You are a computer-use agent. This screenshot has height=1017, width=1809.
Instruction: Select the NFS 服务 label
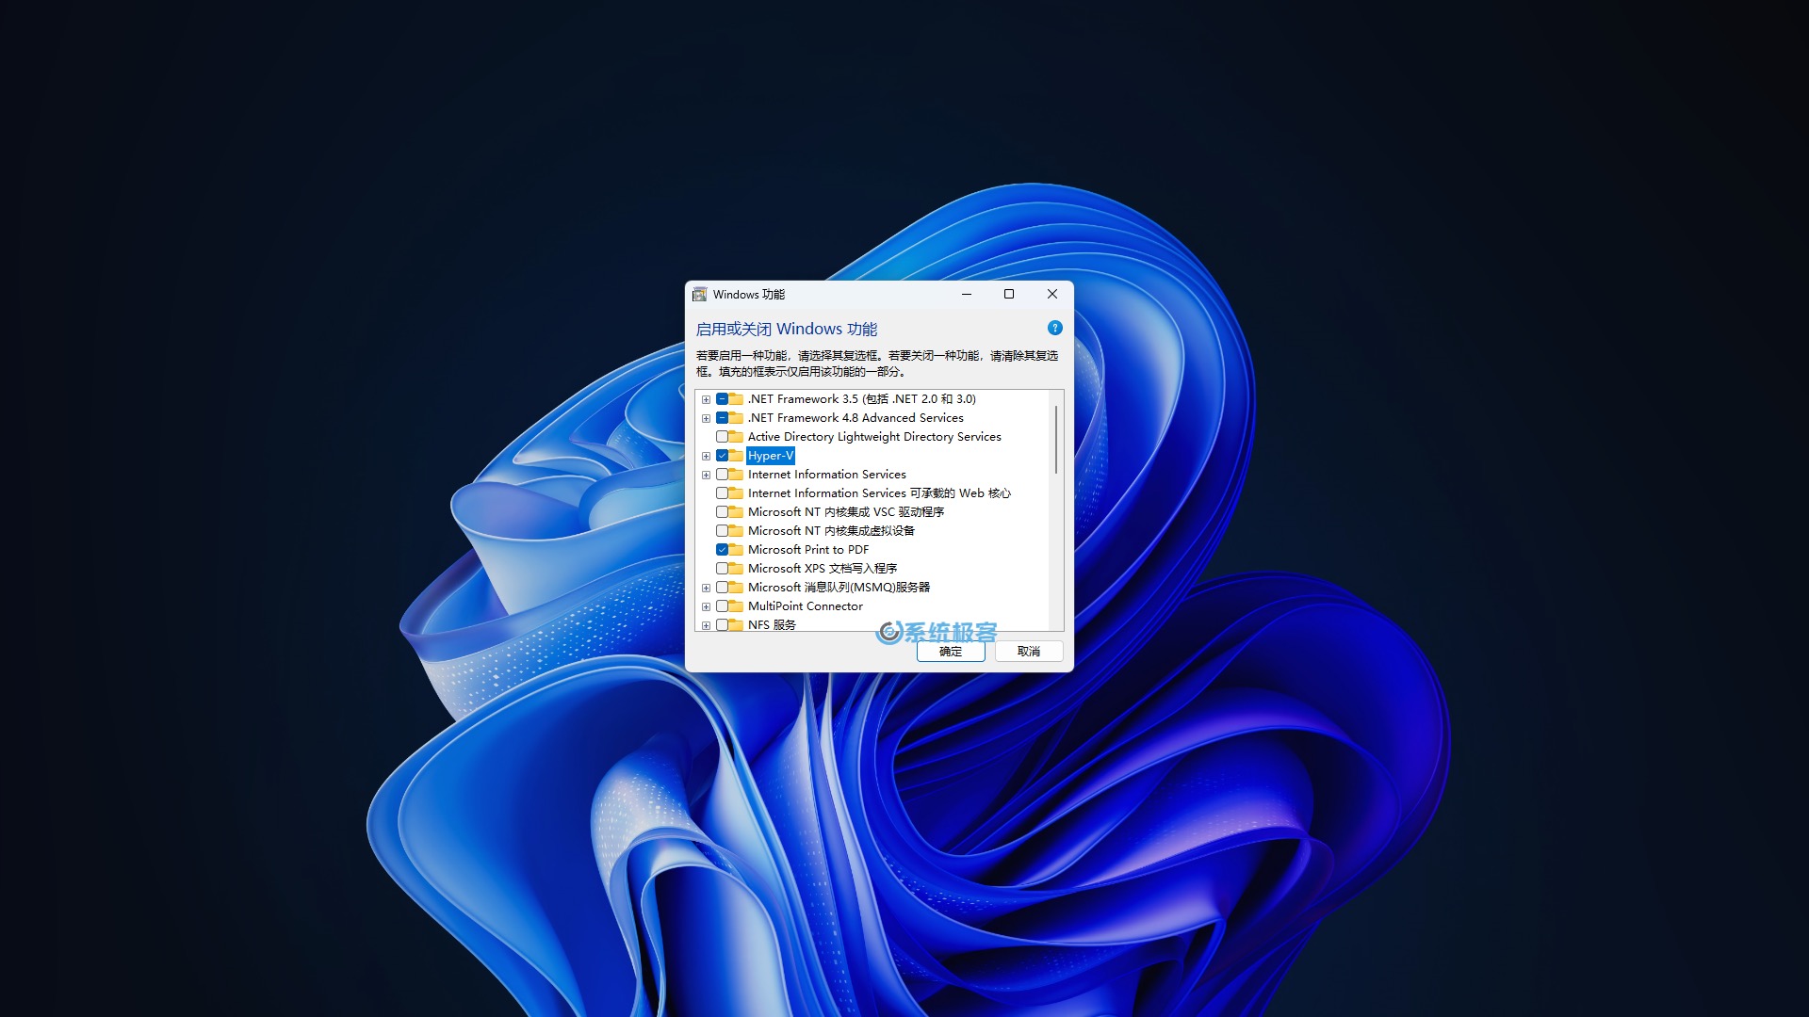[772, 625]
